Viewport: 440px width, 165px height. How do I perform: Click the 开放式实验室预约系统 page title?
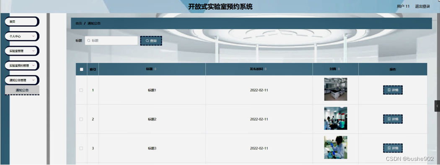point(220,7)
